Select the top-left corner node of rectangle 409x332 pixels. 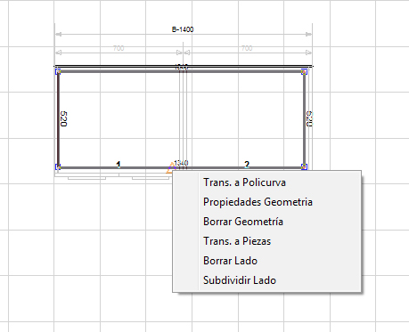pos(58,71)
